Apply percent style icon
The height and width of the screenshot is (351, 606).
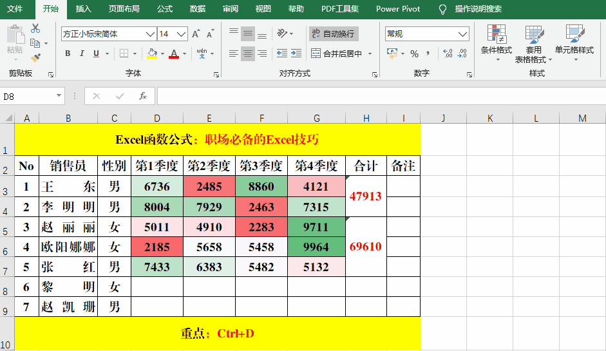click(415, 53)
